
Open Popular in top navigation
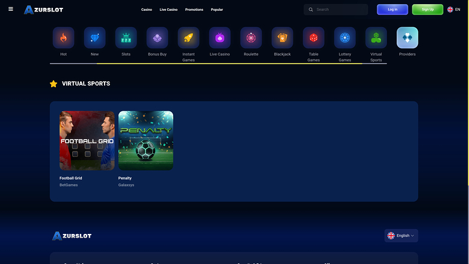tap(217, 10)
